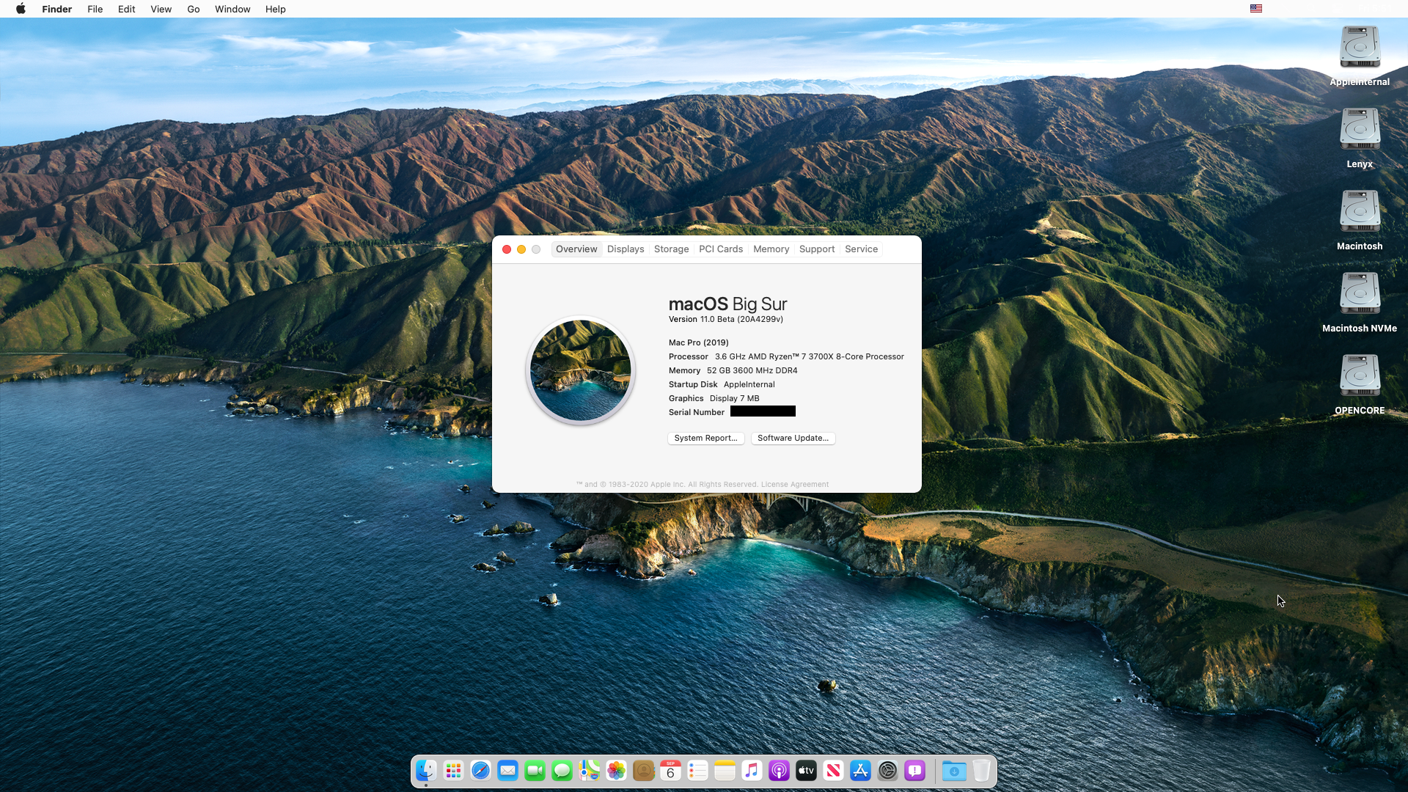1408x792 pixels.
Task: Open App Store from the Dock
Action: (x=860, y=771)
